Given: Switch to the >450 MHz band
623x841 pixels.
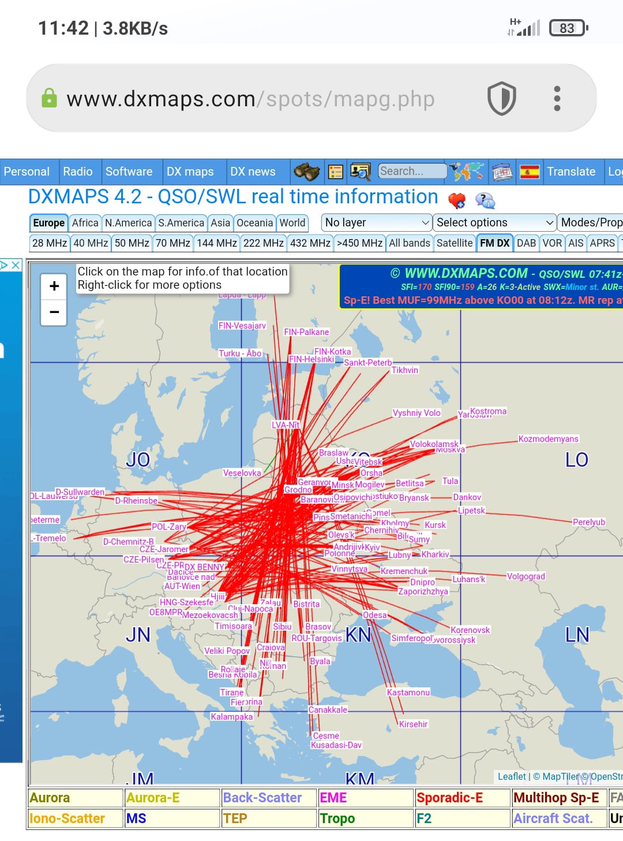Looking at the screenshot, I should 359,243.
